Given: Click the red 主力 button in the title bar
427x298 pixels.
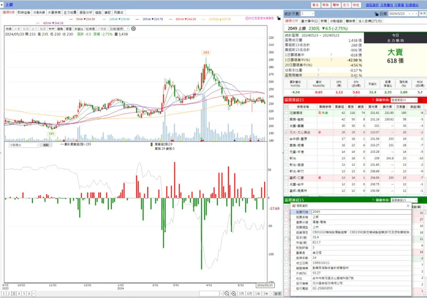Looking at the screenshot, I should 346,5.
